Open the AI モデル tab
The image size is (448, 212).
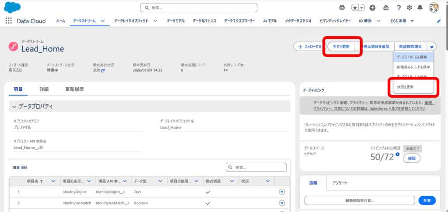(x=270, y=21)
